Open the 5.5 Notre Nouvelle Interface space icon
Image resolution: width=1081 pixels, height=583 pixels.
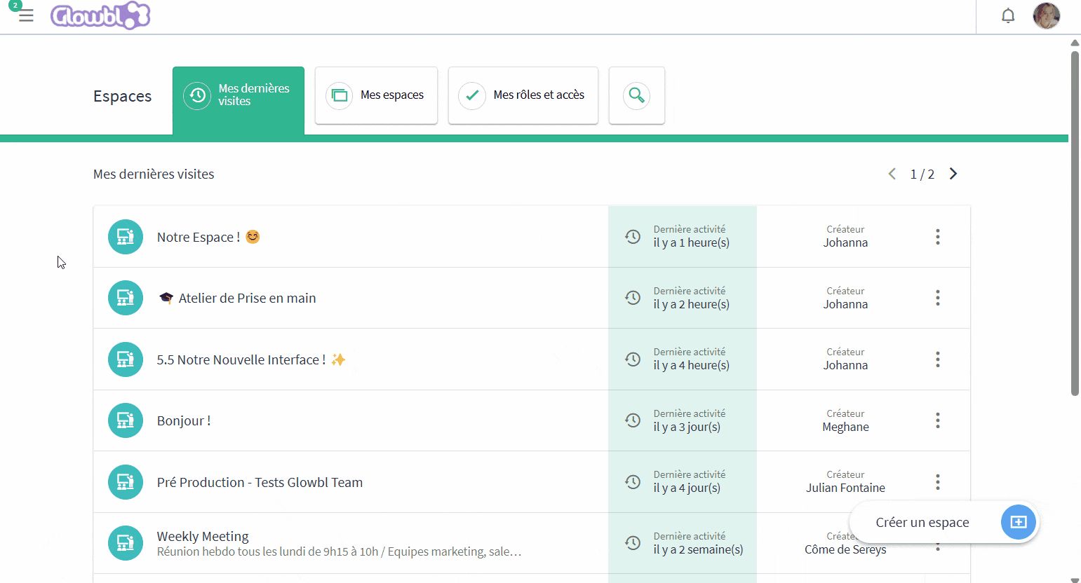(x=126, y=359)
